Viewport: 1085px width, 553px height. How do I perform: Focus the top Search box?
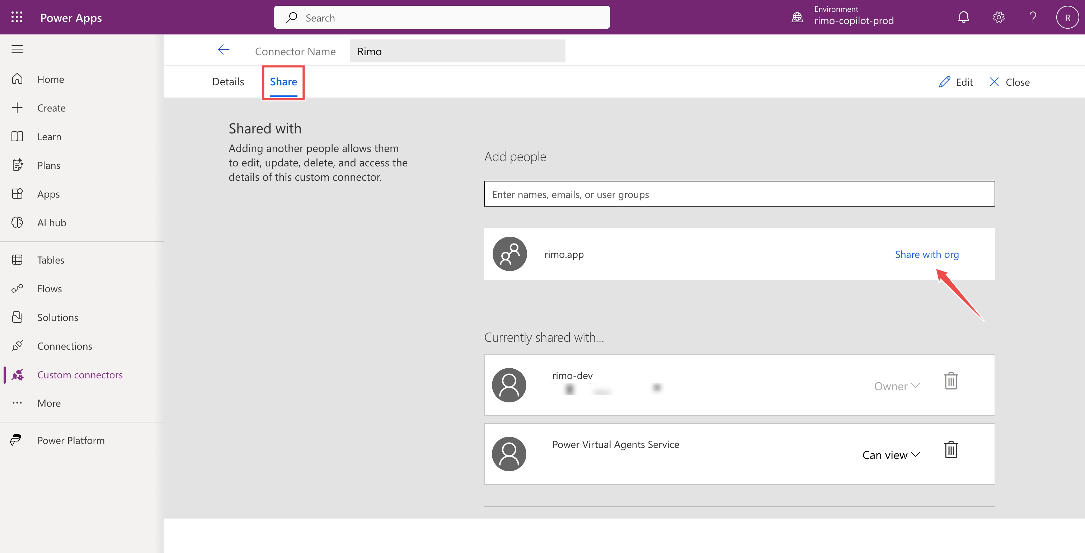[441, 17]
